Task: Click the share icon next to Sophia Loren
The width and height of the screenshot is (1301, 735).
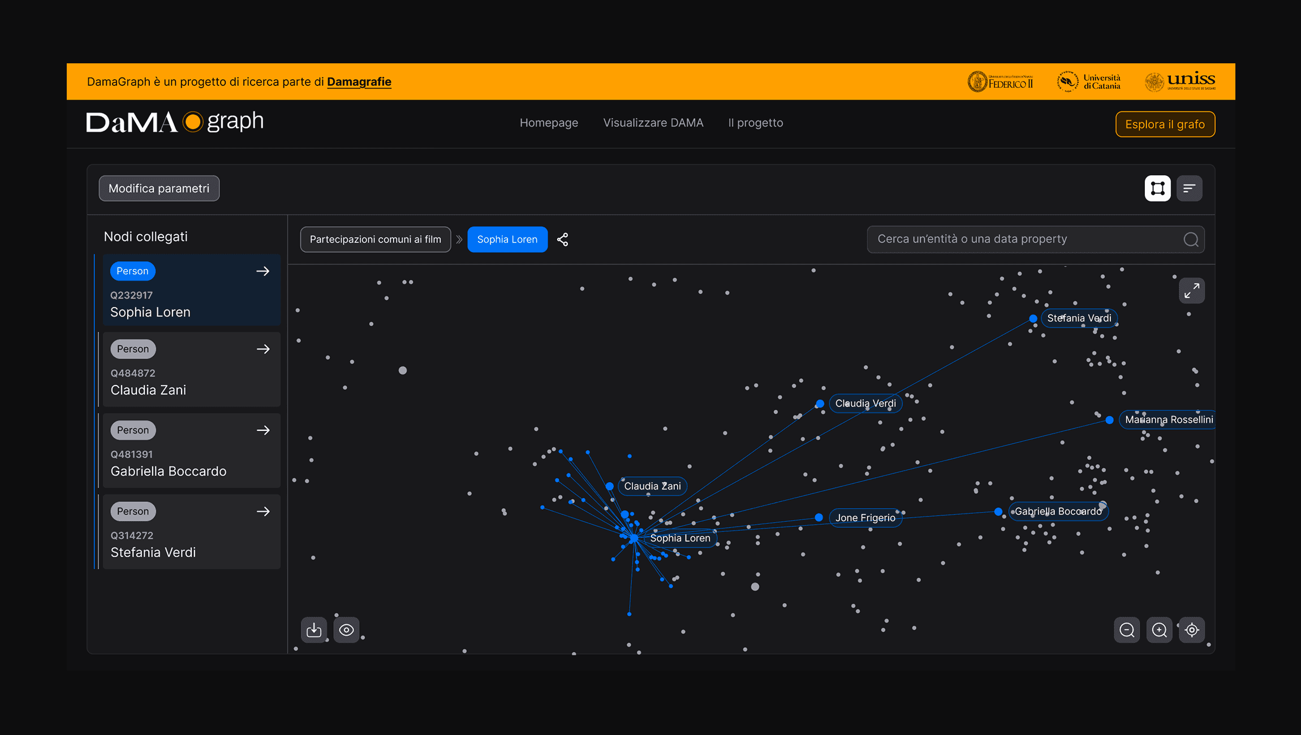Action: coord(562,240)
